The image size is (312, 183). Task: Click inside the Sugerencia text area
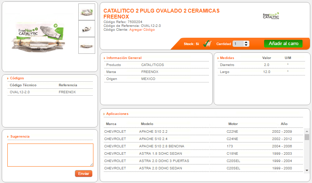tap(50, 155)
